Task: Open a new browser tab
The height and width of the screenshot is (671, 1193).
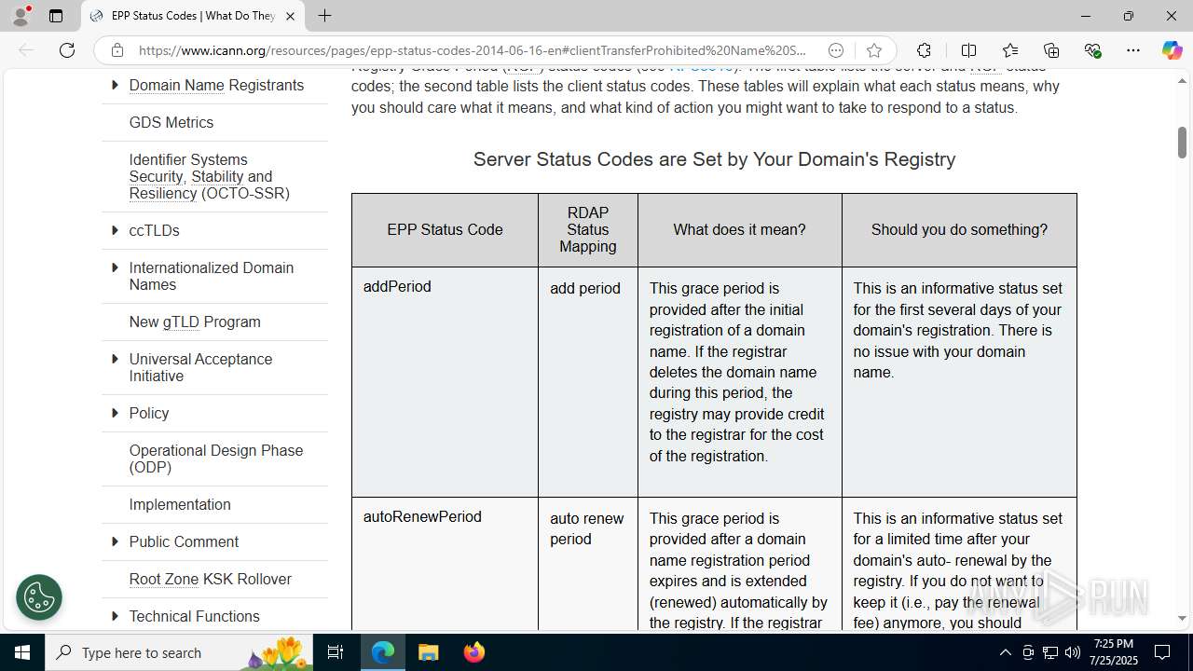Action: pos(324,16)
